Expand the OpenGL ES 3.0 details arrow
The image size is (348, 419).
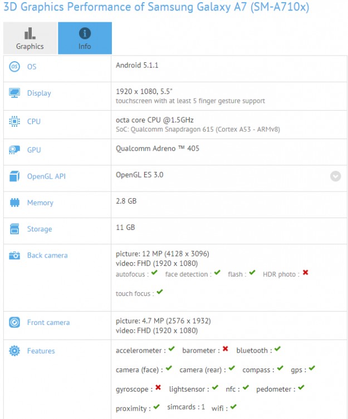(335, 176)
